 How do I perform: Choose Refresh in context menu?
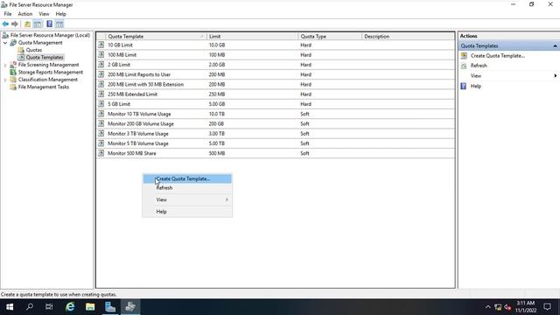[x=187, y=188]
